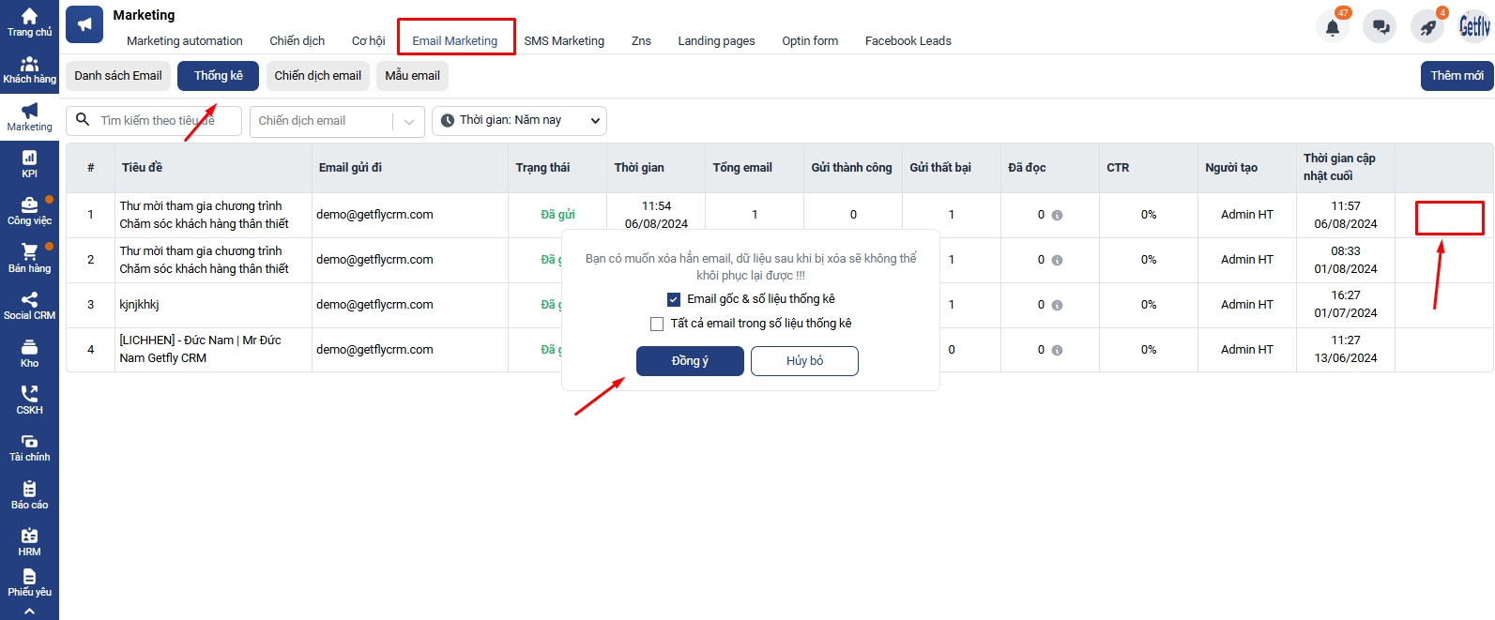The height and width of the screenshot is (620, 1495).
Task: Cancel deletion with Hủy bỏ button
Action: click(x=804, y=361)
